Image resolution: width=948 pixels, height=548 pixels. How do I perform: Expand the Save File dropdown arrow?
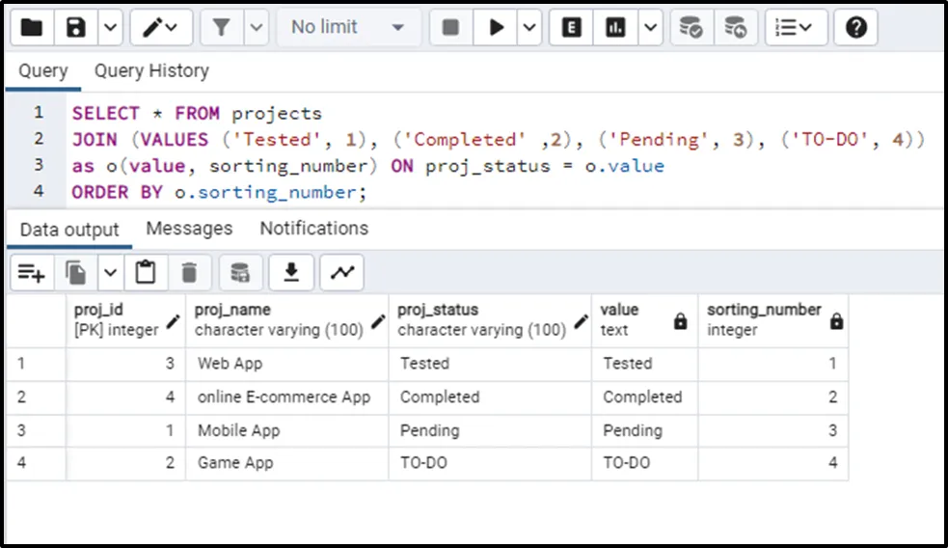tap(109, 27)
